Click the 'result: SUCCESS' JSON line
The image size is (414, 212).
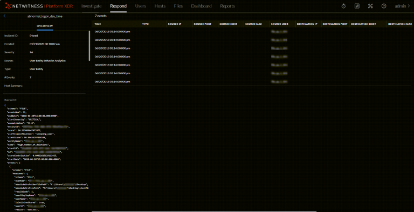coord(26,210)
